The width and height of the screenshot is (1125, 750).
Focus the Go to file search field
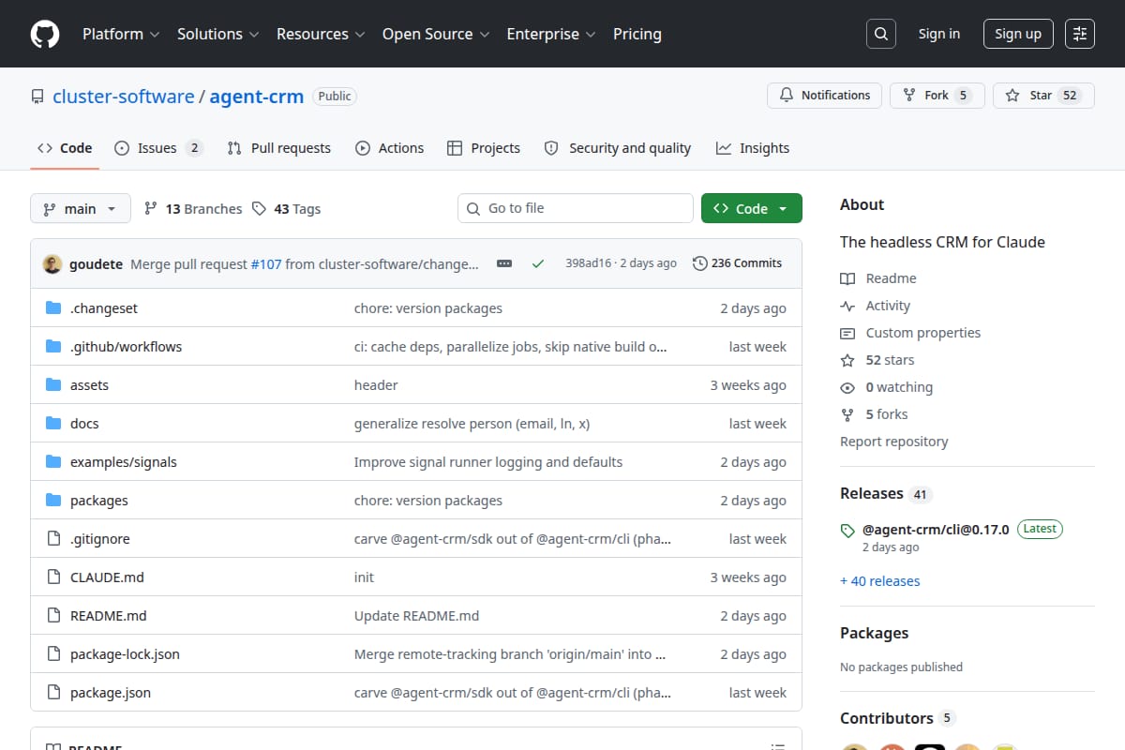(x=576, y=208)
